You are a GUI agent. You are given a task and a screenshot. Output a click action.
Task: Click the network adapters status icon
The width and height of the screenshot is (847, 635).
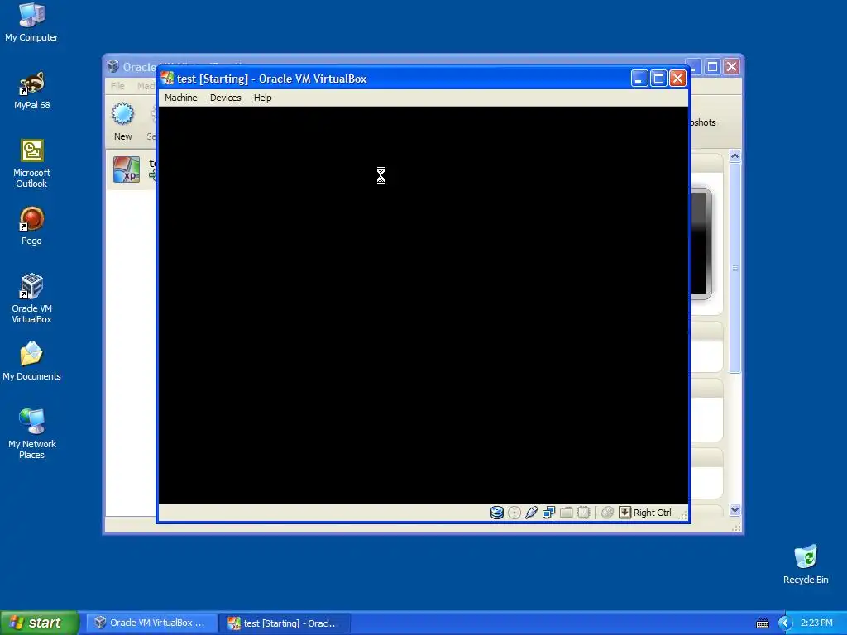point(549,513)
